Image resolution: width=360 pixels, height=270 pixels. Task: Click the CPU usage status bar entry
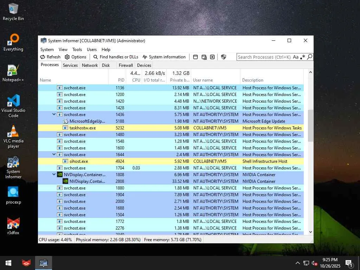coord(55,240)
